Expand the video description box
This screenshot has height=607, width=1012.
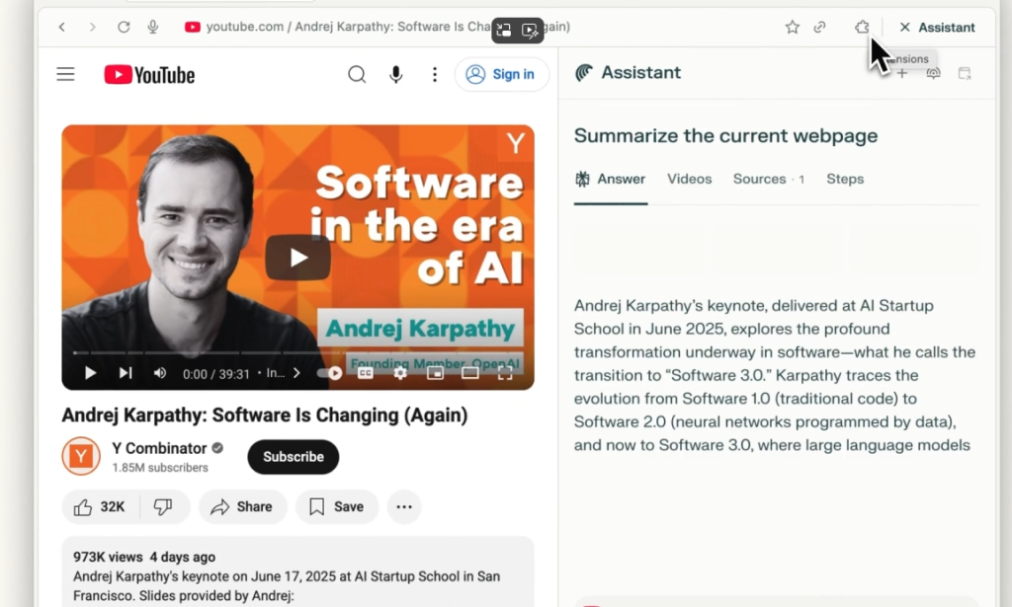298,571
